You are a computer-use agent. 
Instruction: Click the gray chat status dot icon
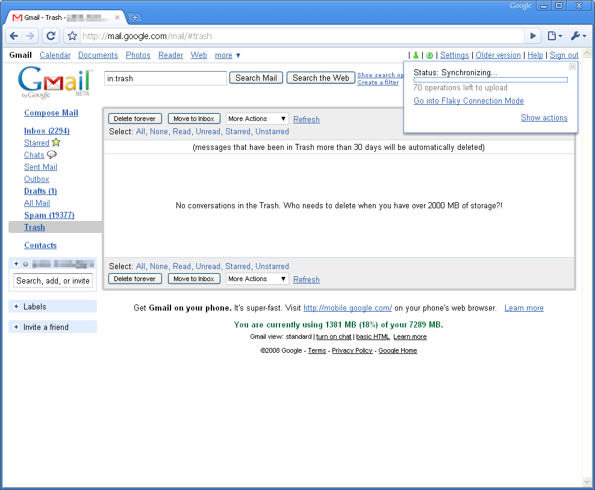coord(25,264)
